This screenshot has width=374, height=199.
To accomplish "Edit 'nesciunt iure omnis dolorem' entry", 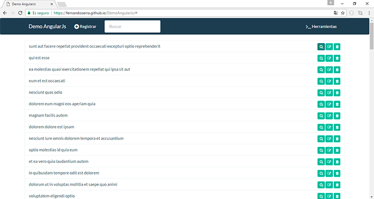I will tap(329, 139).
